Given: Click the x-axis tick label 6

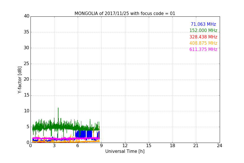Looking at the screenshot, I should click(78, 146).
